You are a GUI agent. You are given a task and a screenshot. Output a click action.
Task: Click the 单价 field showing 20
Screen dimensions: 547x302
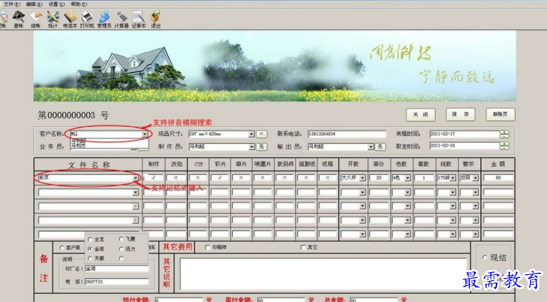(379, 178)
